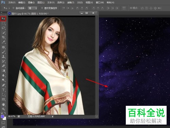This screenshot has height=128, width=170.
Task: Select the Pen tool
Action: [3, 85]
